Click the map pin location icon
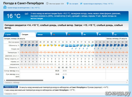132x97 pixels. coord(68,3)
